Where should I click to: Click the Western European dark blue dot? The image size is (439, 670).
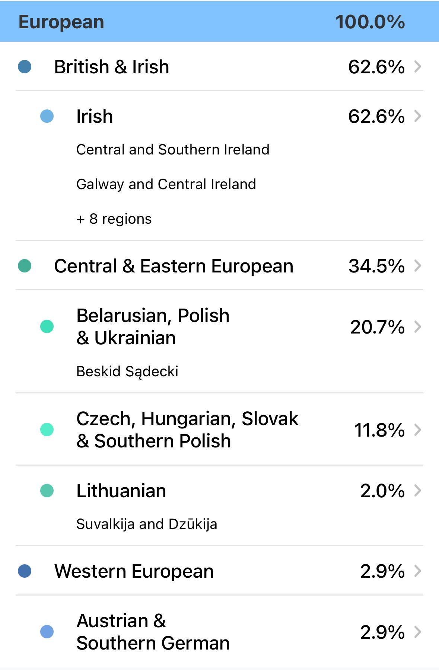click(x=25, y=571)
